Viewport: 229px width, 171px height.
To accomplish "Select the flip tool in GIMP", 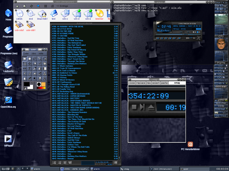I will (x=25, y=68).
